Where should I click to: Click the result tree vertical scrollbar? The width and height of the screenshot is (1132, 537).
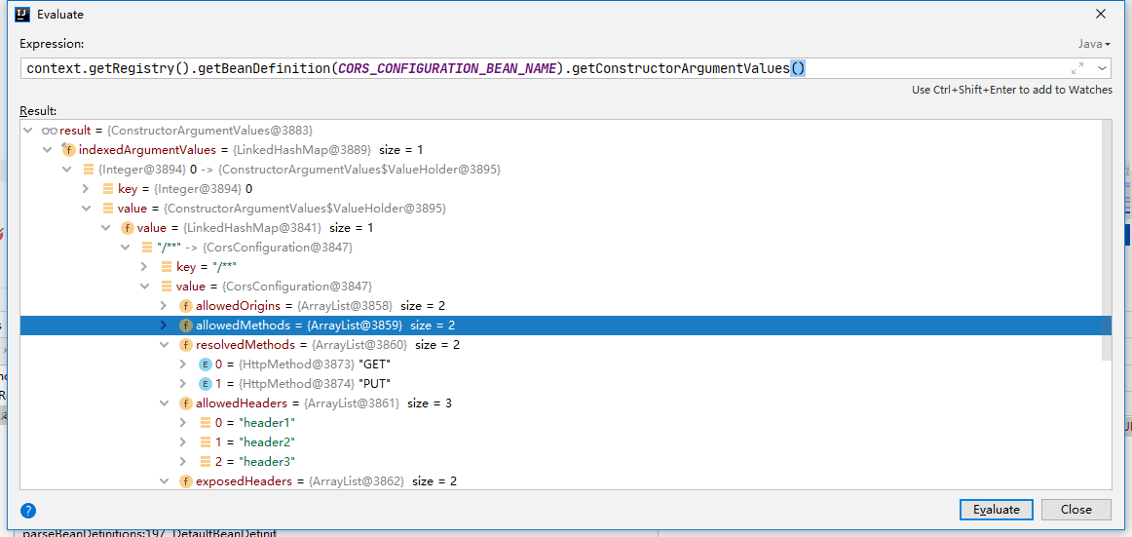click(x=1107, y=238)
